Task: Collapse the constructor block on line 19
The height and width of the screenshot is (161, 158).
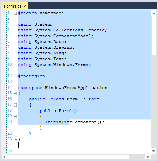Action: pyautogui.click(x=15, y=116)
